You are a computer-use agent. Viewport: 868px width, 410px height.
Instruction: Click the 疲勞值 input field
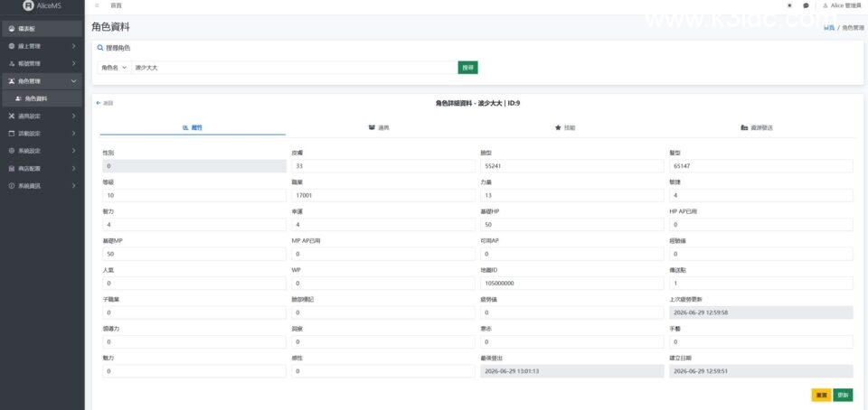571,312
